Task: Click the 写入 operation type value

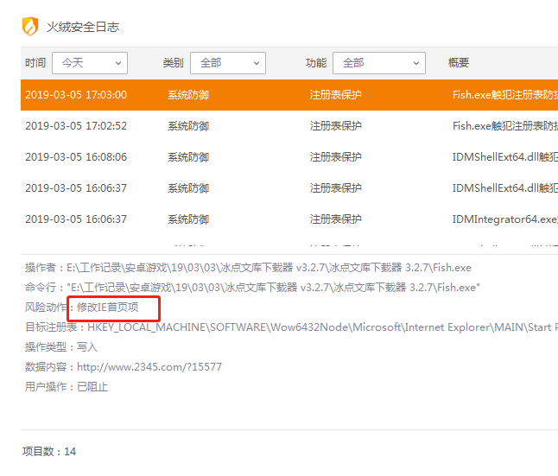Action: click(x=87, y=347)
